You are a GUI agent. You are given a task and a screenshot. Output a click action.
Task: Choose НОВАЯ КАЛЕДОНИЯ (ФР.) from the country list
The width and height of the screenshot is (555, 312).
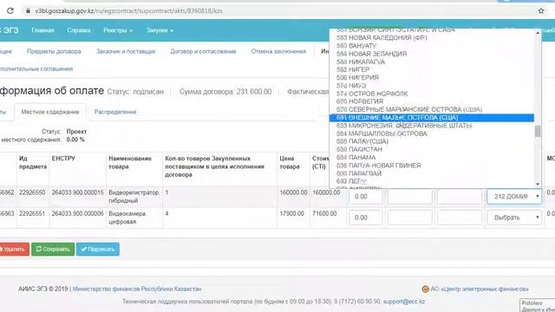[432, 37]
